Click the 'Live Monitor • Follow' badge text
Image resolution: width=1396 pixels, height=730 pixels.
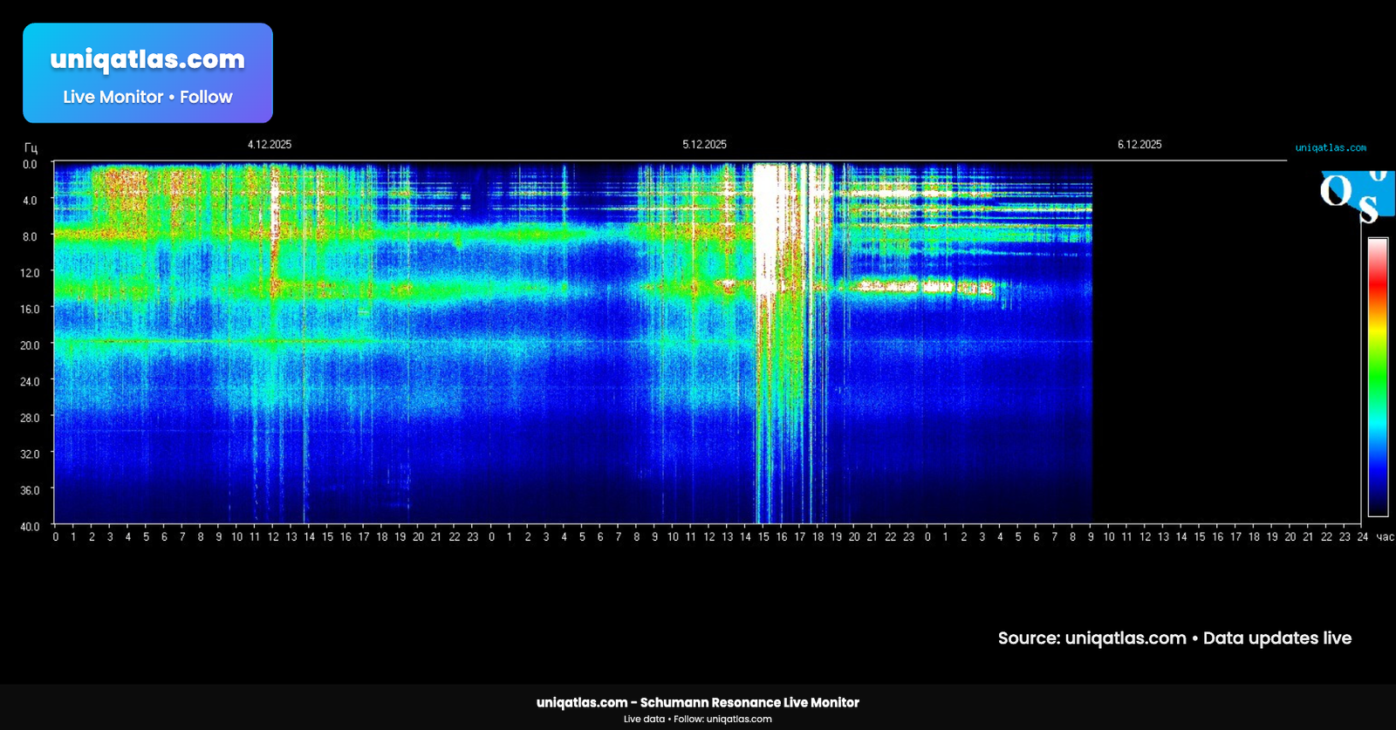pos(147,97)
